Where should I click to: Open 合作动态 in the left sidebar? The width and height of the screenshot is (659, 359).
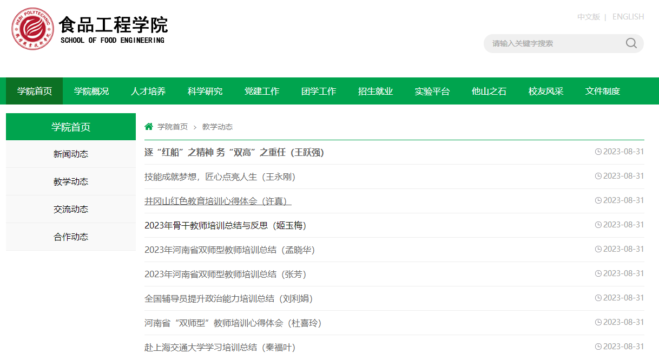71,237
